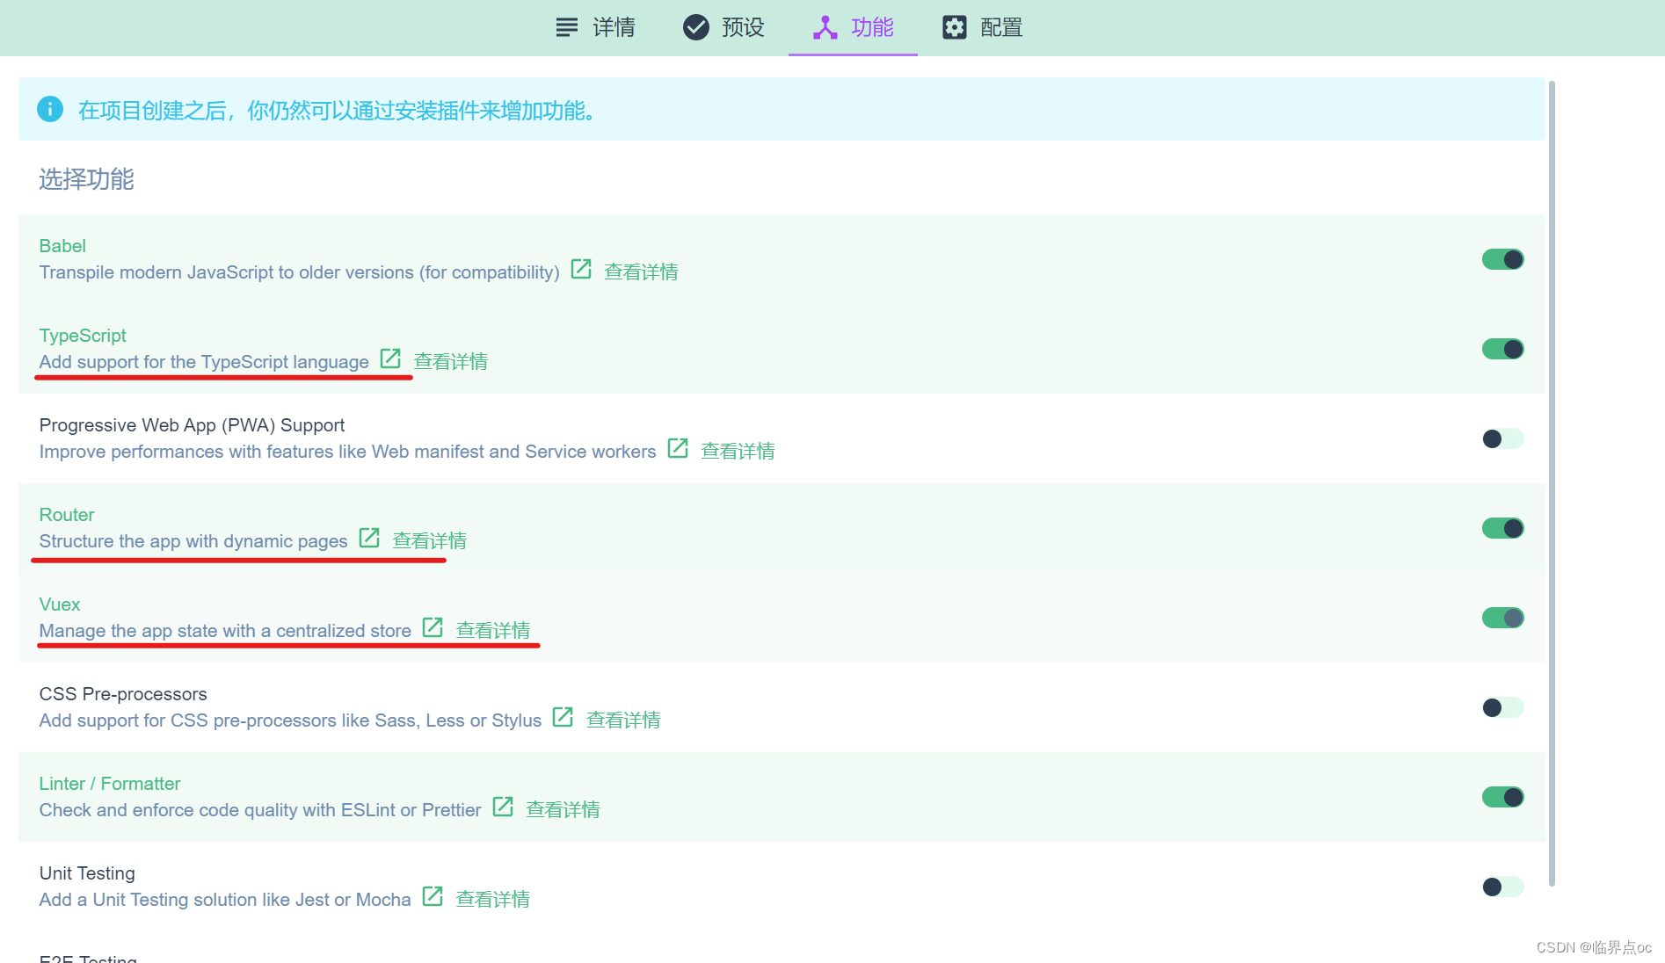Click the info icon in the blue banner

(50, 109)
